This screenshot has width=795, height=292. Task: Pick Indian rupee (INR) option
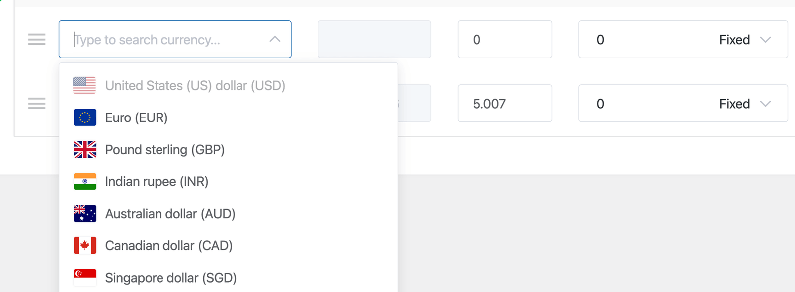(x=157, y=182)
